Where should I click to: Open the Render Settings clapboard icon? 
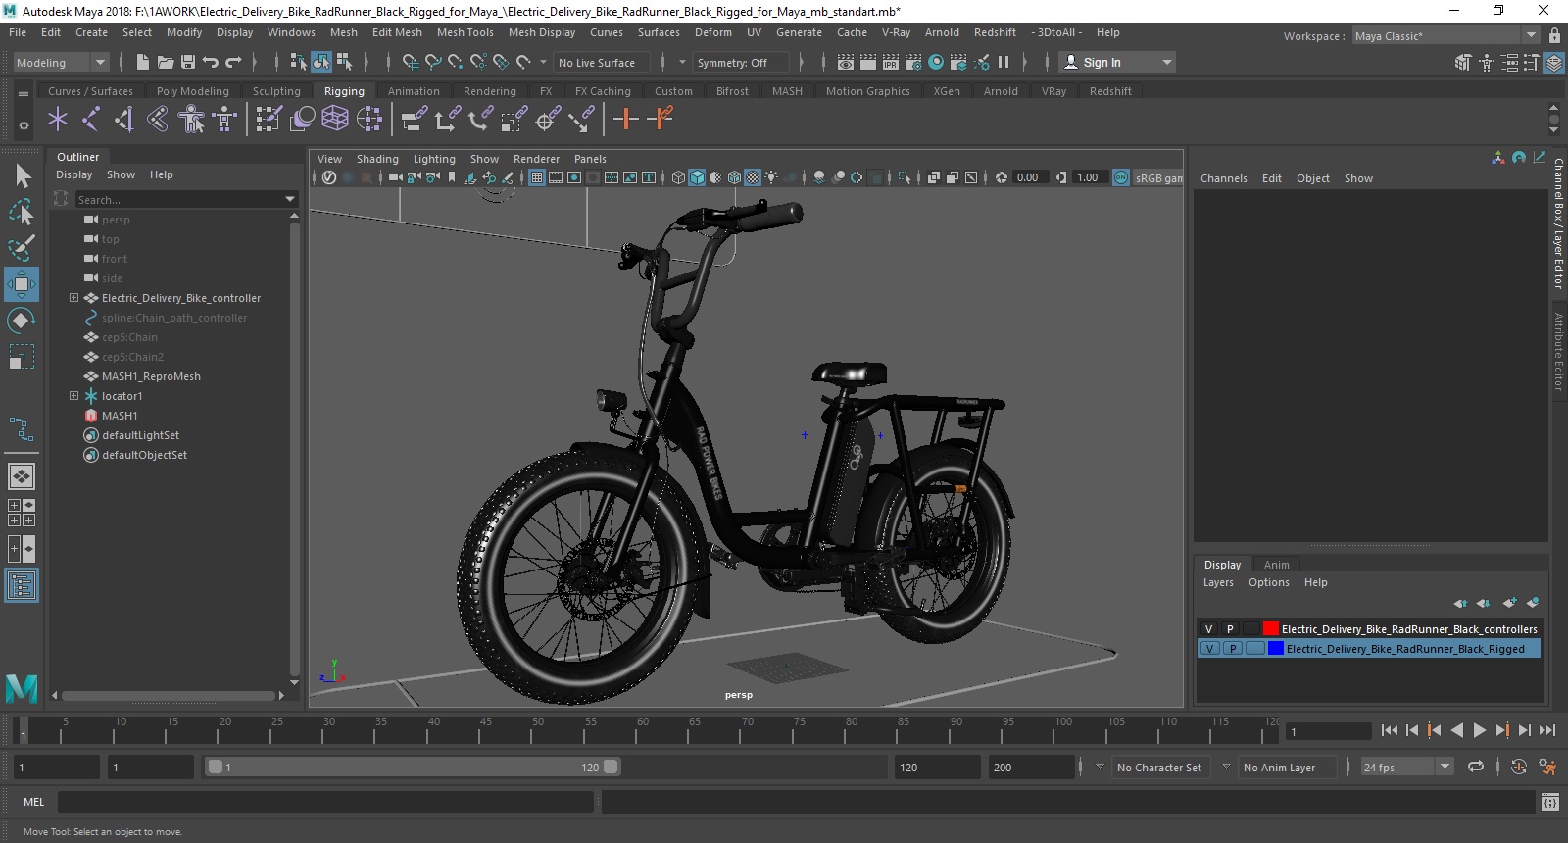[913, 62]
